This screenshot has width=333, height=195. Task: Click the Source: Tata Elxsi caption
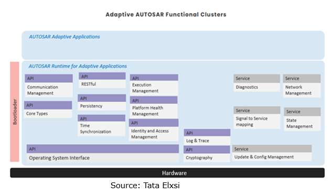click(145, 185)
